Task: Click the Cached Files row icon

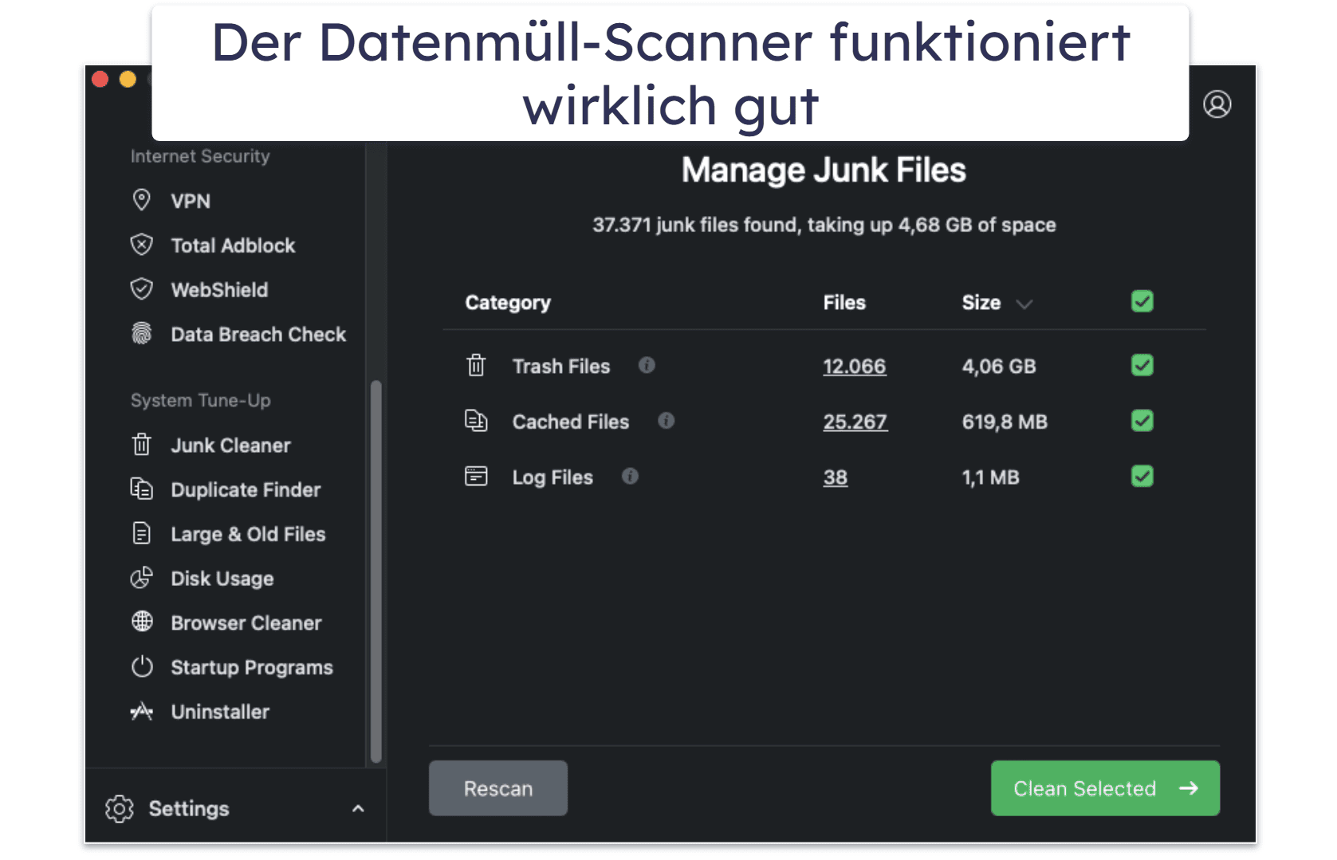Action: coord(476,420)
